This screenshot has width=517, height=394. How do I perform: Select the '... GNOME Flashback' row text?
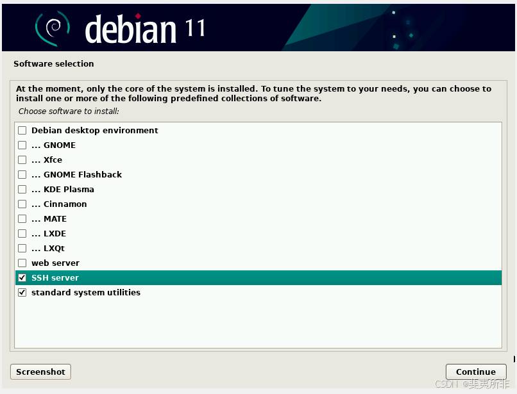coord(76,175)
